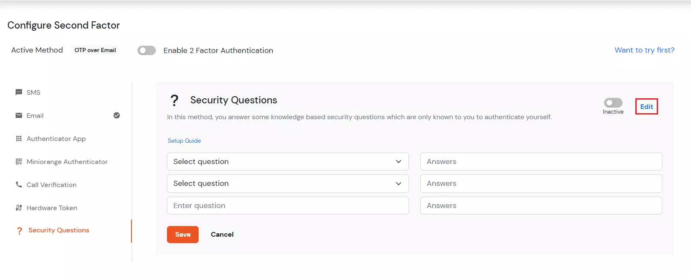The height and width of the screenshot is (279, 691).
Task: Click the Inactive status label
Action: tap(613, 112)
